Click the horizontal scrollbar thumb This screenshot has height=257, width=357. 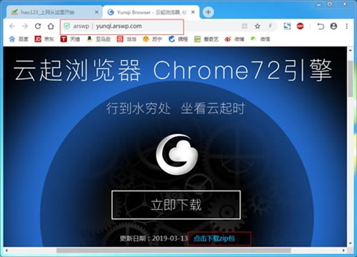(x=174, y=251)
